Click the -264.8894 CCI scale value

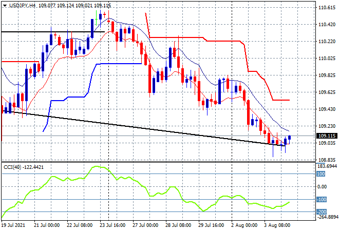(x=327, y=217)
